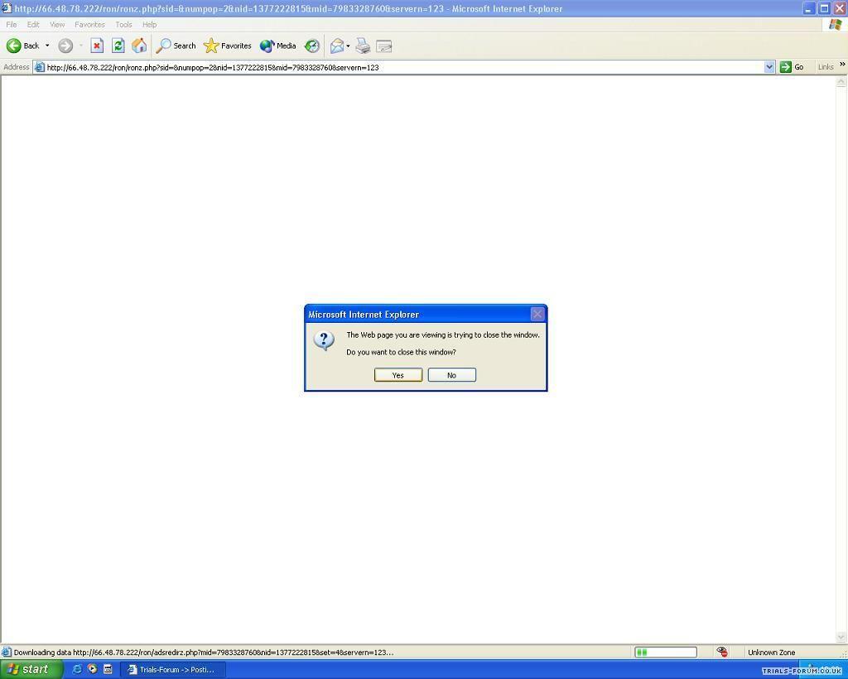Go to the Home page icon
Screen dimensions: 848x679
[x=139, y=46]
